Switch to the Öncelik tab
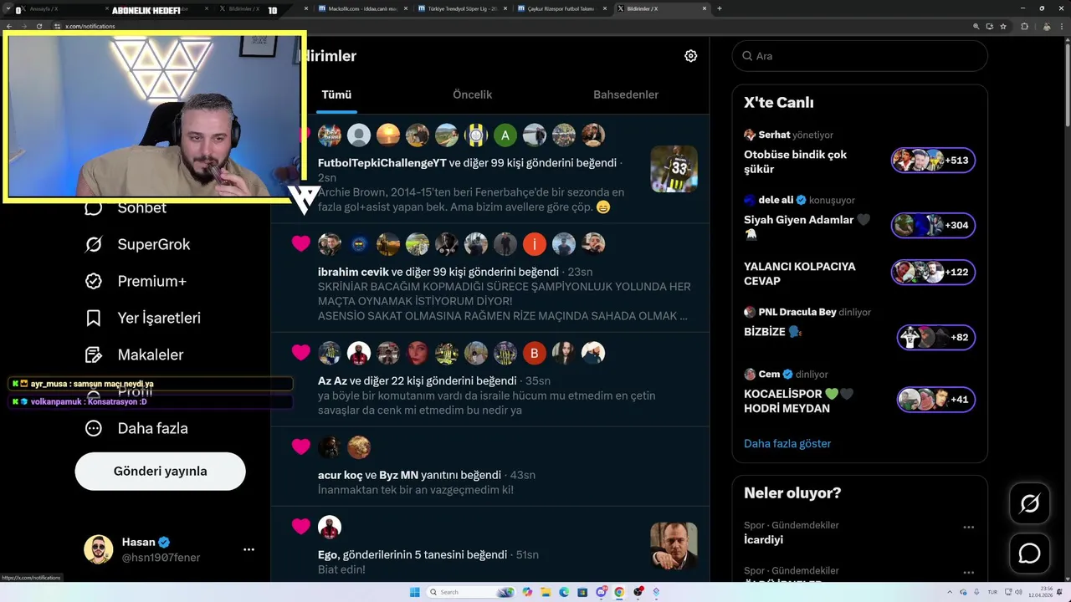 tap(472, 94)
